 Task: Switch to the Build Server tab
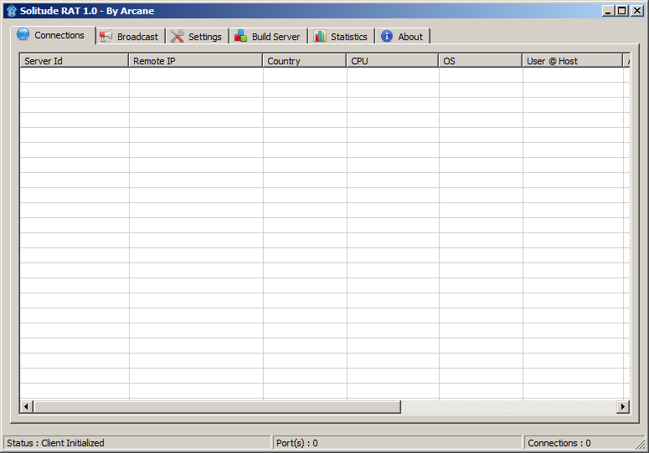coord(269,37)
